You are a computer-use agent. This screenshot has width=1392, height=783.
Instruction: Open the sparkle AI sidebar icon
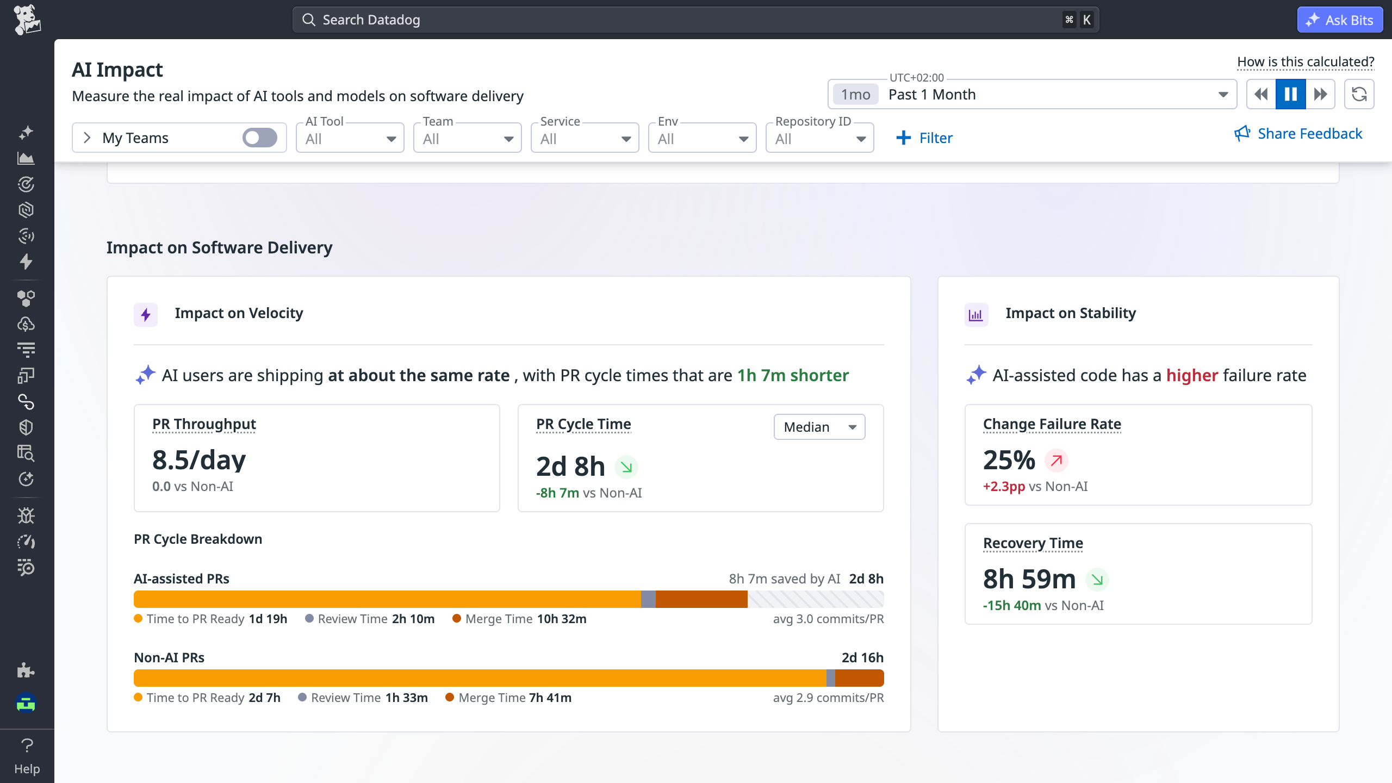click(26, 133)
